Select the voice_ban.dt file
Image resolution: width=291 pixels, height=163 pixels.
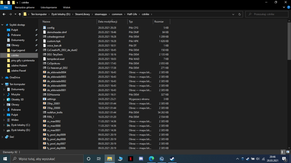(x=54, y=46)
